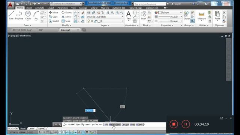240x135 pixels.
Task: Toggle layer lock padlock icon
Action: pos(95,21)
